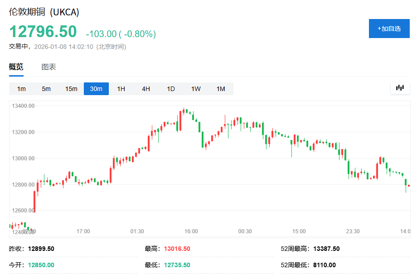Select the 1M monthly interval
Viewport: 412px width, 274px height.
click(220, 89)
